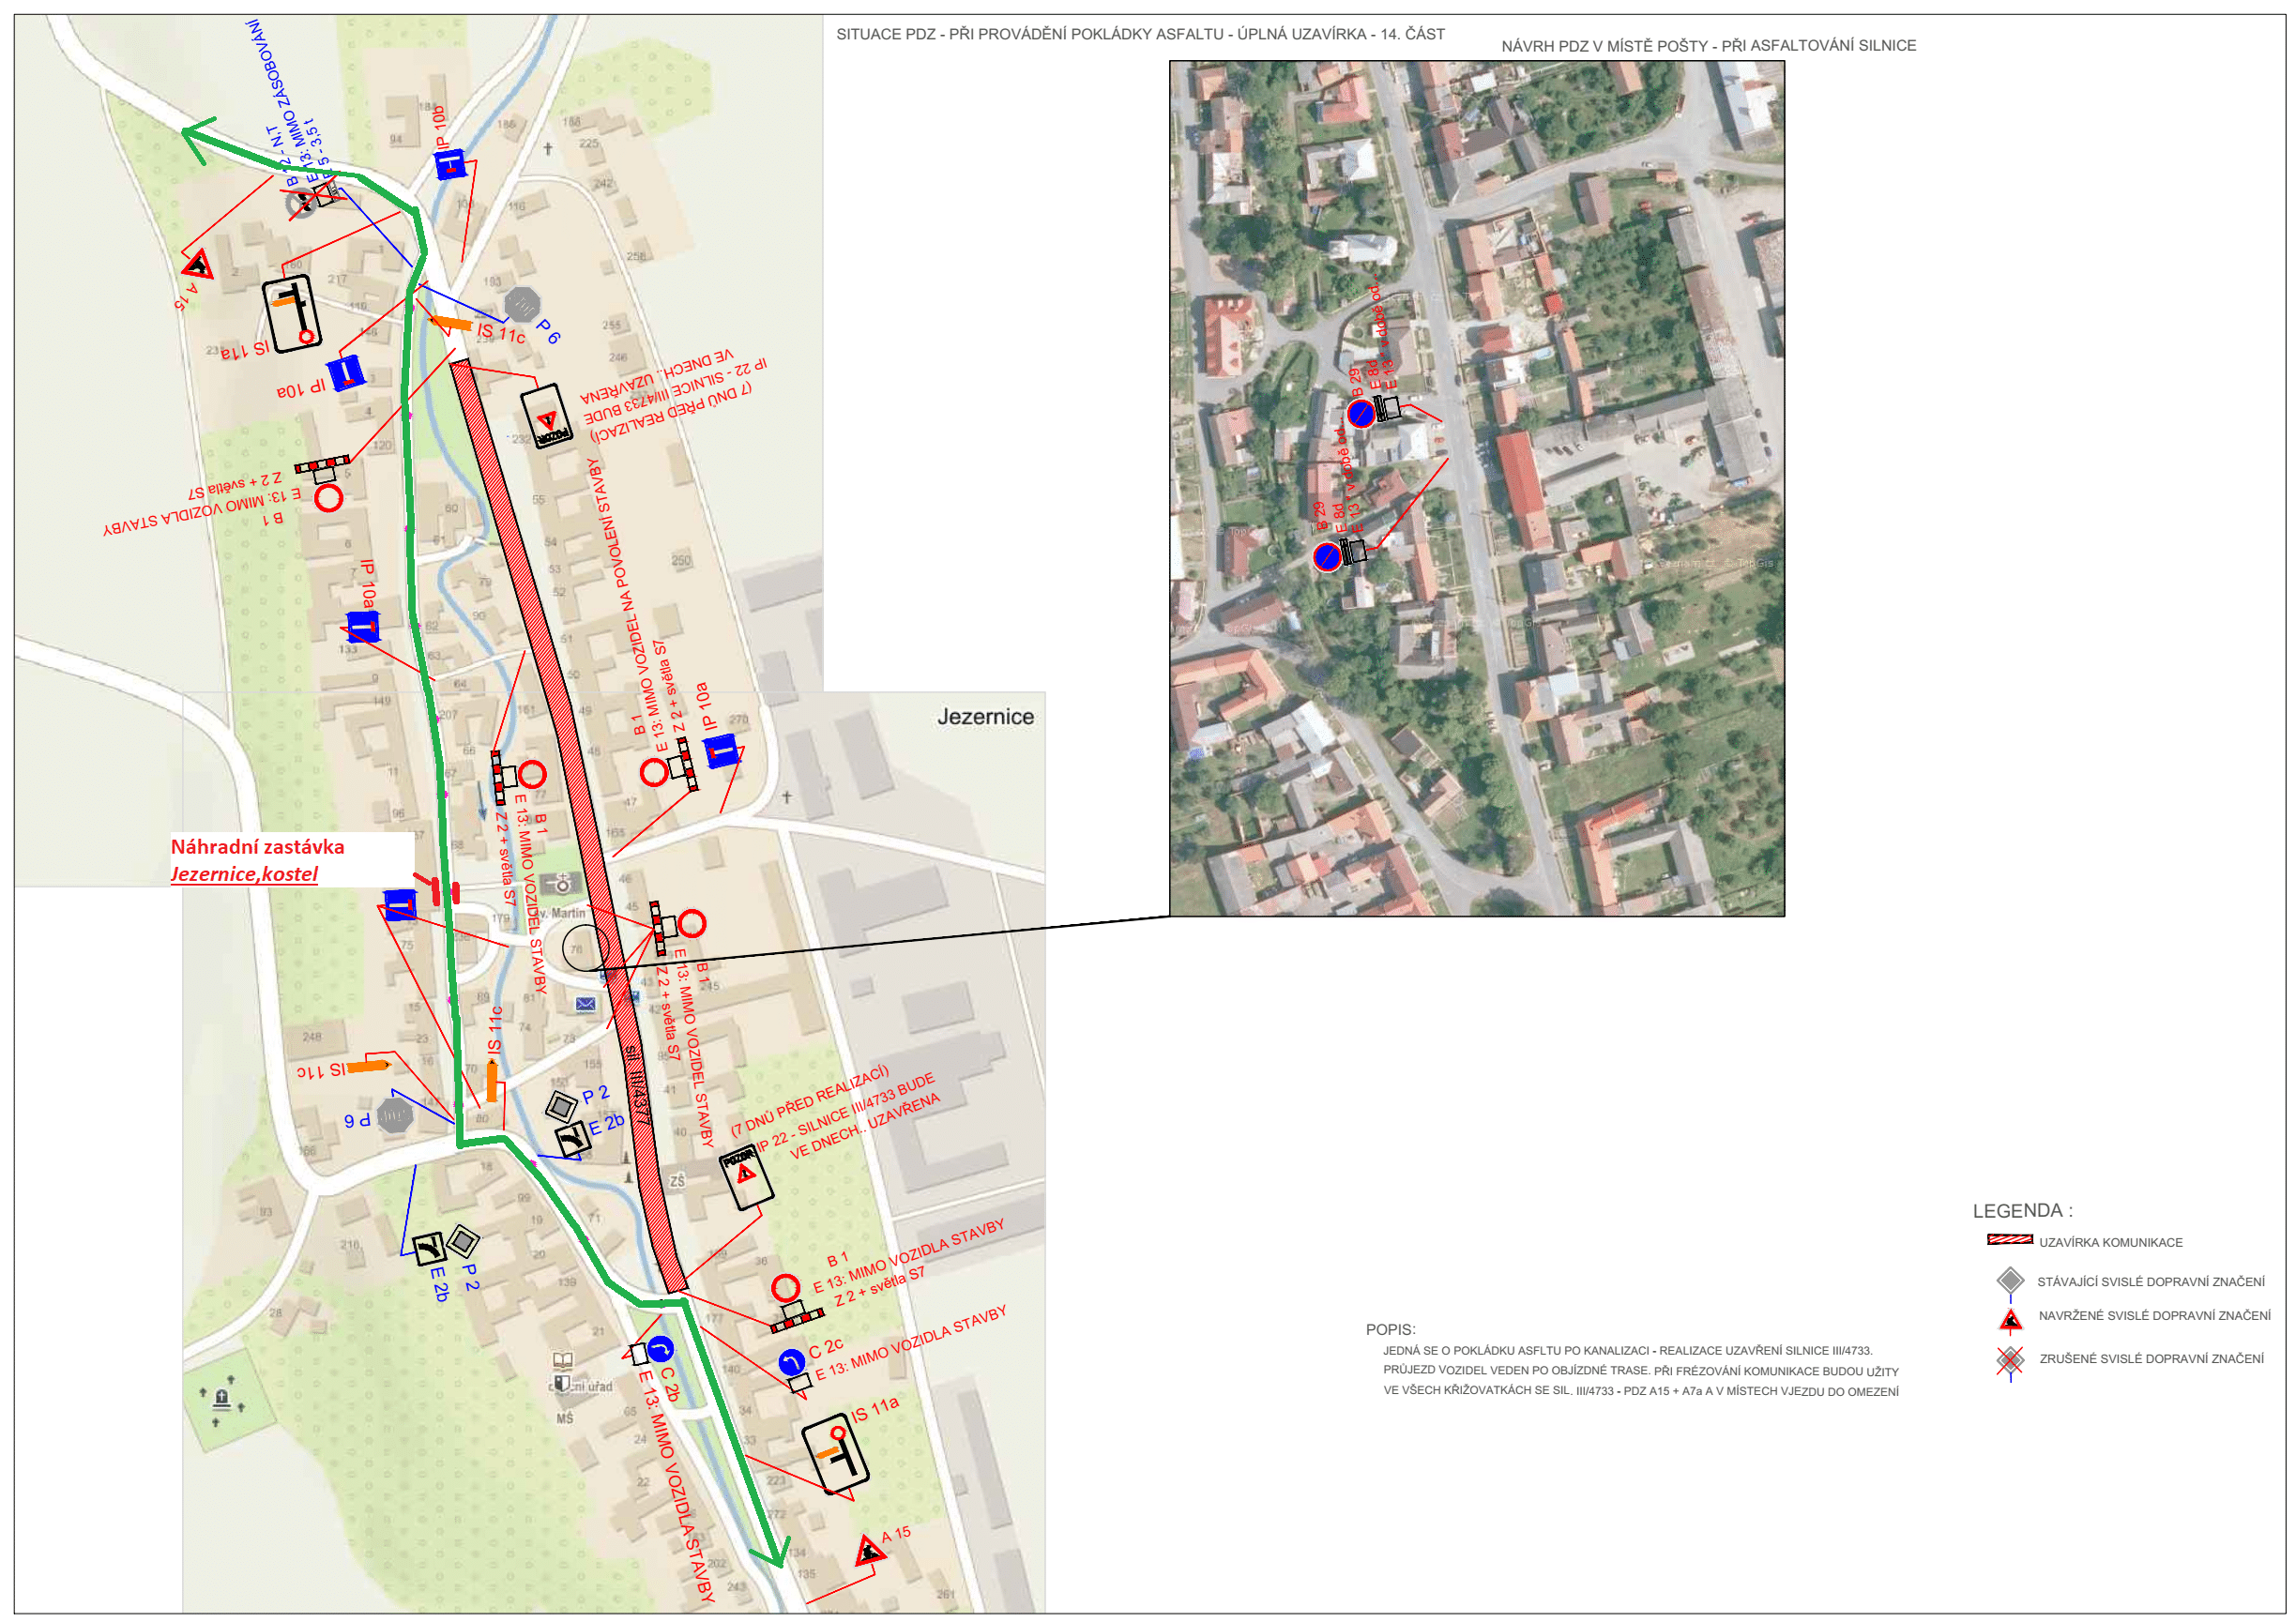Select the P 2 diamond sign near house 210
The image size is (2296, 1622).
coord(463,1241)
